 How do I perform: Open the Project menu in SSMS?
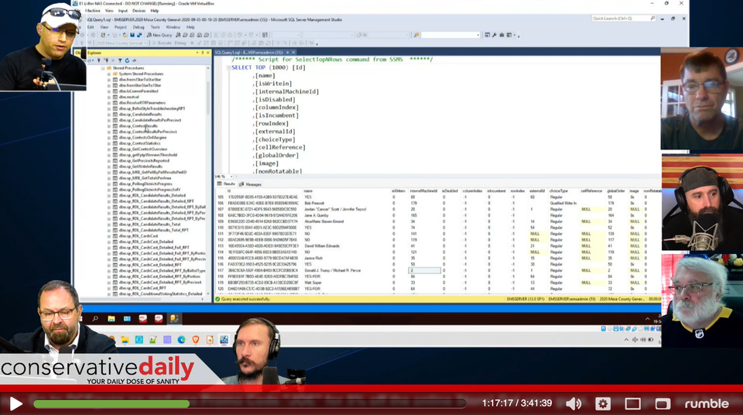coord(121,27)
